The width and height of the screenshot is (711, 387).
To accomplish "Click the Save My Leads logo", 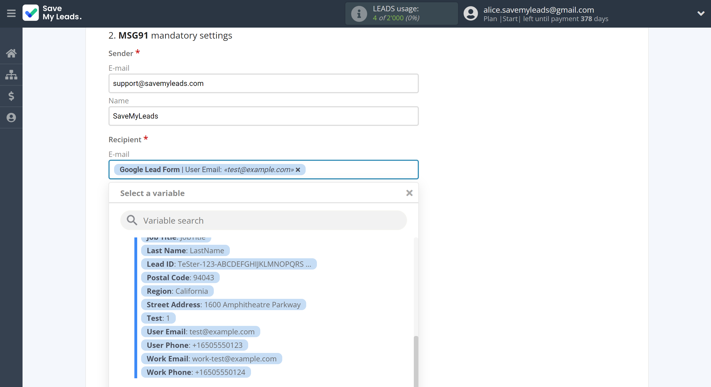I will 52,13.
